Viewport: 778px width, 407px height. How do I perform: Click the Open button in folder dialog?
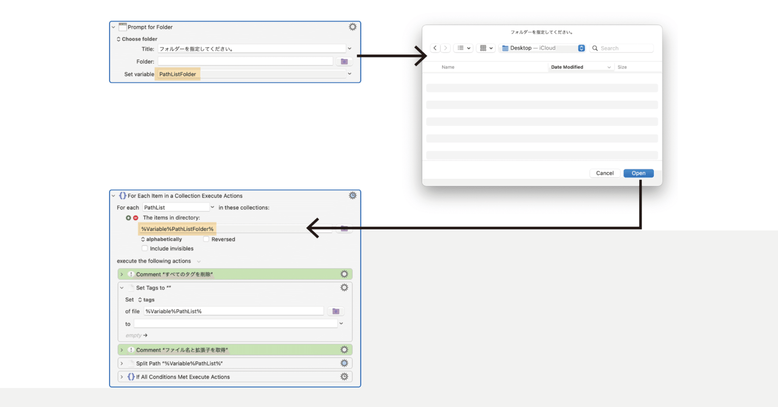click(638, 173)
